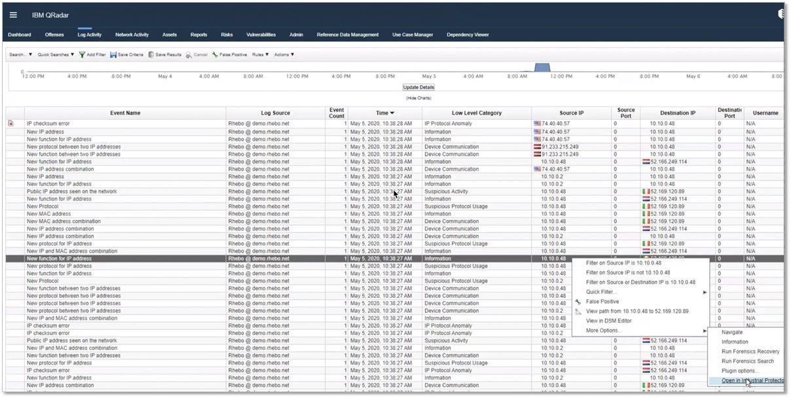Click the highlighted 'New function for IP address' row

click(x=395, y=259)
